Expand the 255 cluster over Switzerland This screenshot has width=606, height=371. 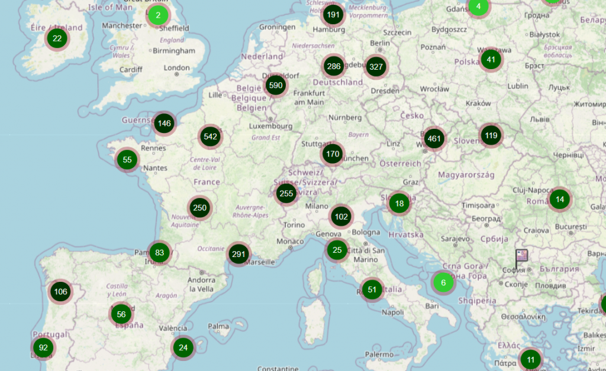(x=286, y=194)
